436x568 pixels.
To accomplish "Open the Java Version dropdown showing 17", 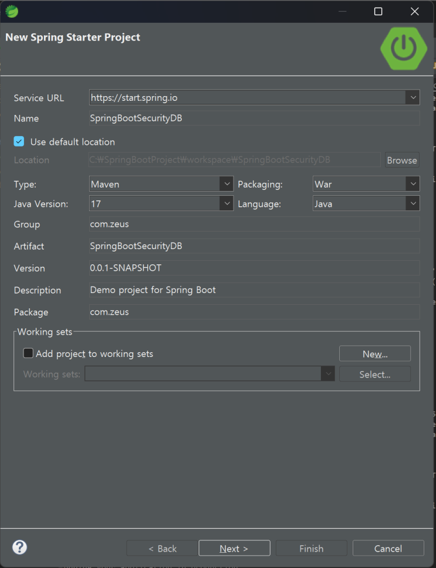I will click(161, 203).
